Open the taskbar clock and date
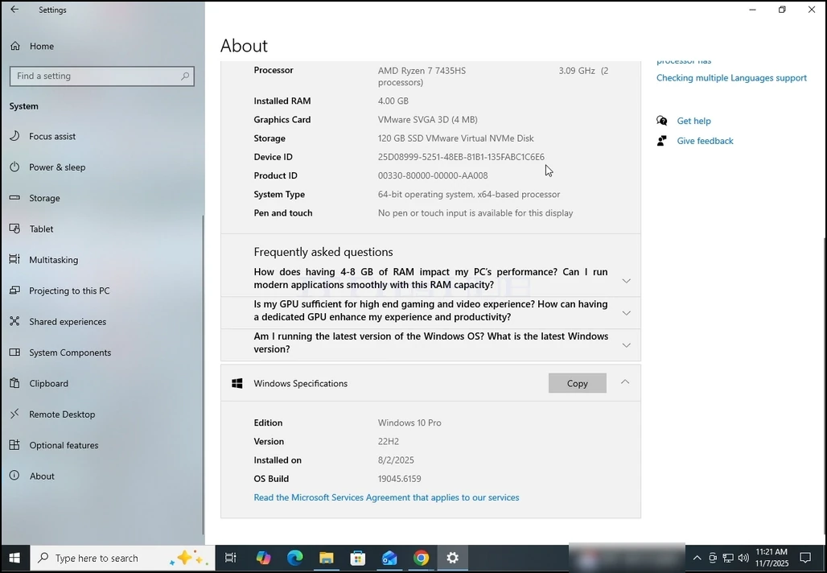The height and width of the screenshot is (573, 827). 771,559
